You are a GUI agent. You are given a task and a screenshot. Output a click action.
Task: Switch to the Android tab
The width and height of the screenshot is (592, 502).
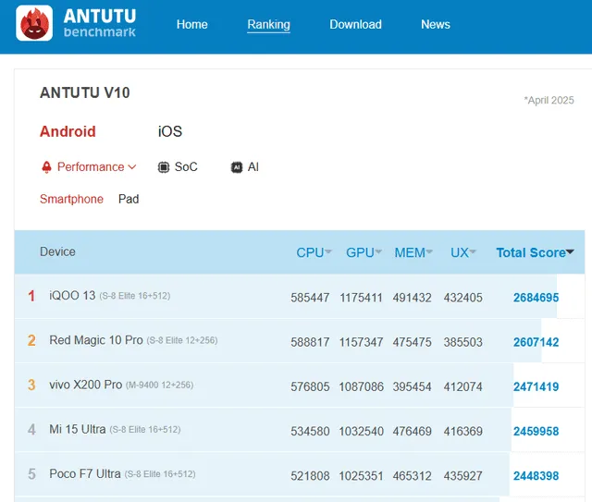coord(68,131)
